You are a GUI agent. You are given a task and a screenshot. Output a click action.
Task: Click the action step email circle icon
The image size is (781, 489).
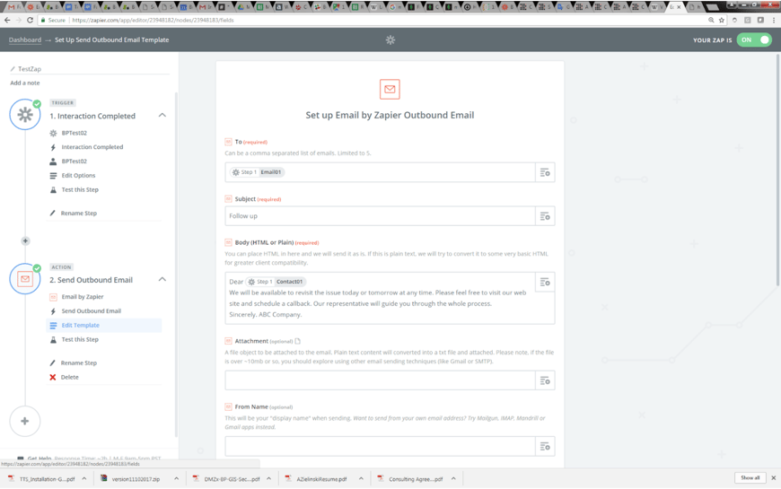[x=25, y=279]
